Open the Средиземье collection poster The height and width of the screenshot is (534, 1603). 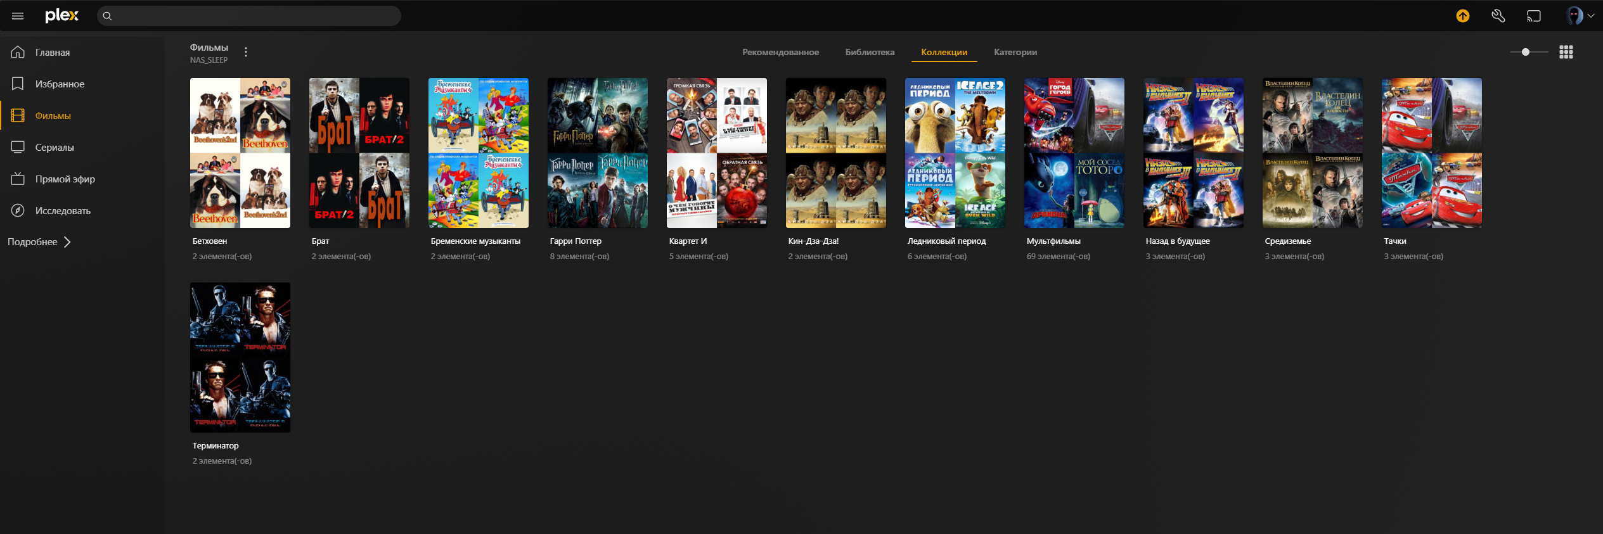1313,153
